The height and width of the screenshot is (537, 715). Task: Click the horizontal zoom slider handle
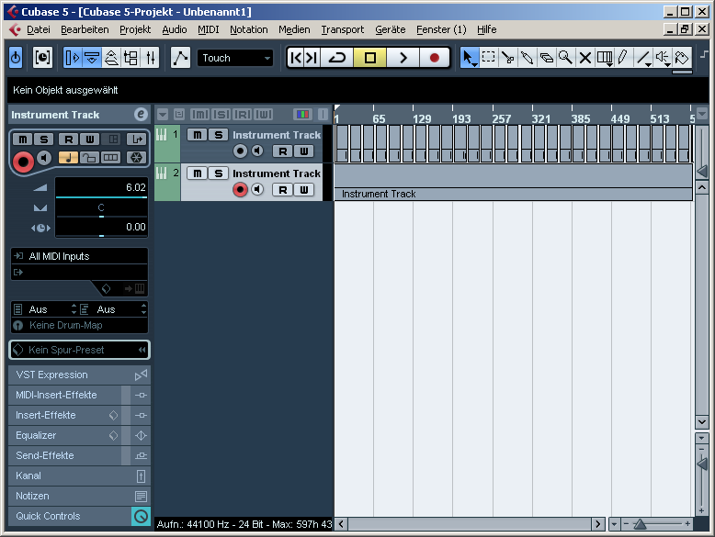pyautogui.click(x=641, y=524)
